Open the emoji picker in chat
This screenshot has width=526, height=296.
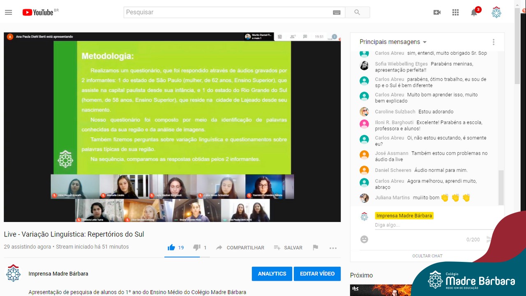click(364, 239)
